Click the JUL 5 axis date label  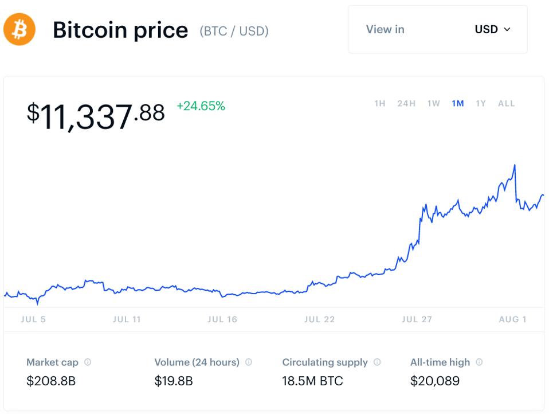click(x=33, y=319)
